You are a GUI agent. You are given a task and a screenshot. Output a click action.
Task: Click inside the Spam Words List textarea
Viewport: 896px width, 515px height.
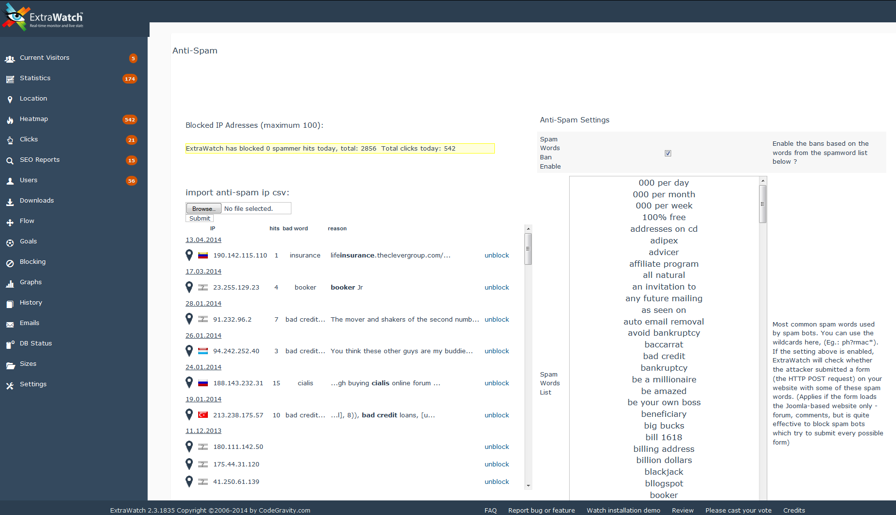pos(664,338)
